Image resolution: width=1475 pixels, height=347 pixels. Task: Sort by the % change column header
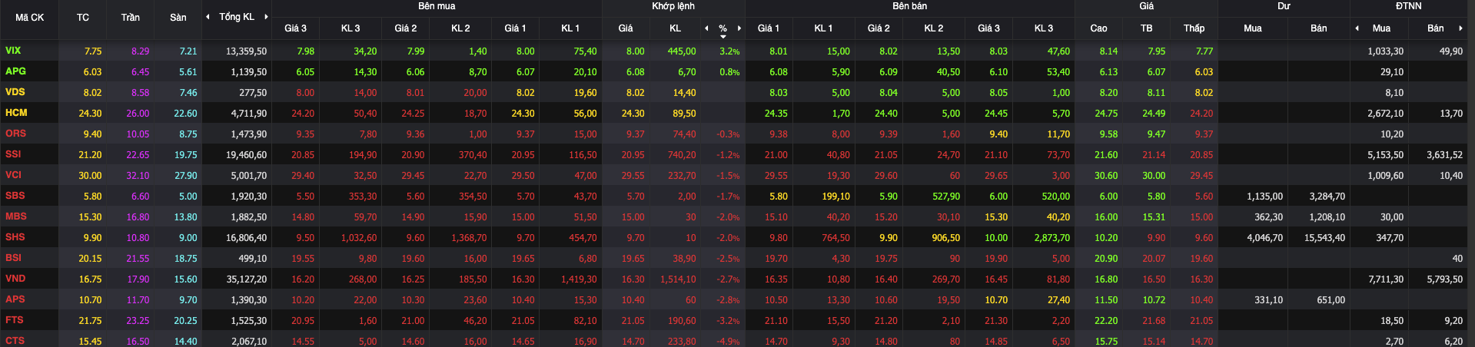tap(723, 28)
